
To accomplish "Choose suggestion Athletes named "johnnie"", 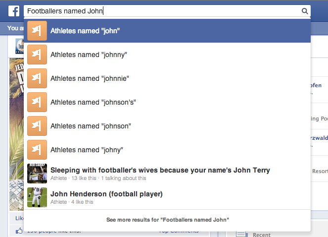I will 167,78.
